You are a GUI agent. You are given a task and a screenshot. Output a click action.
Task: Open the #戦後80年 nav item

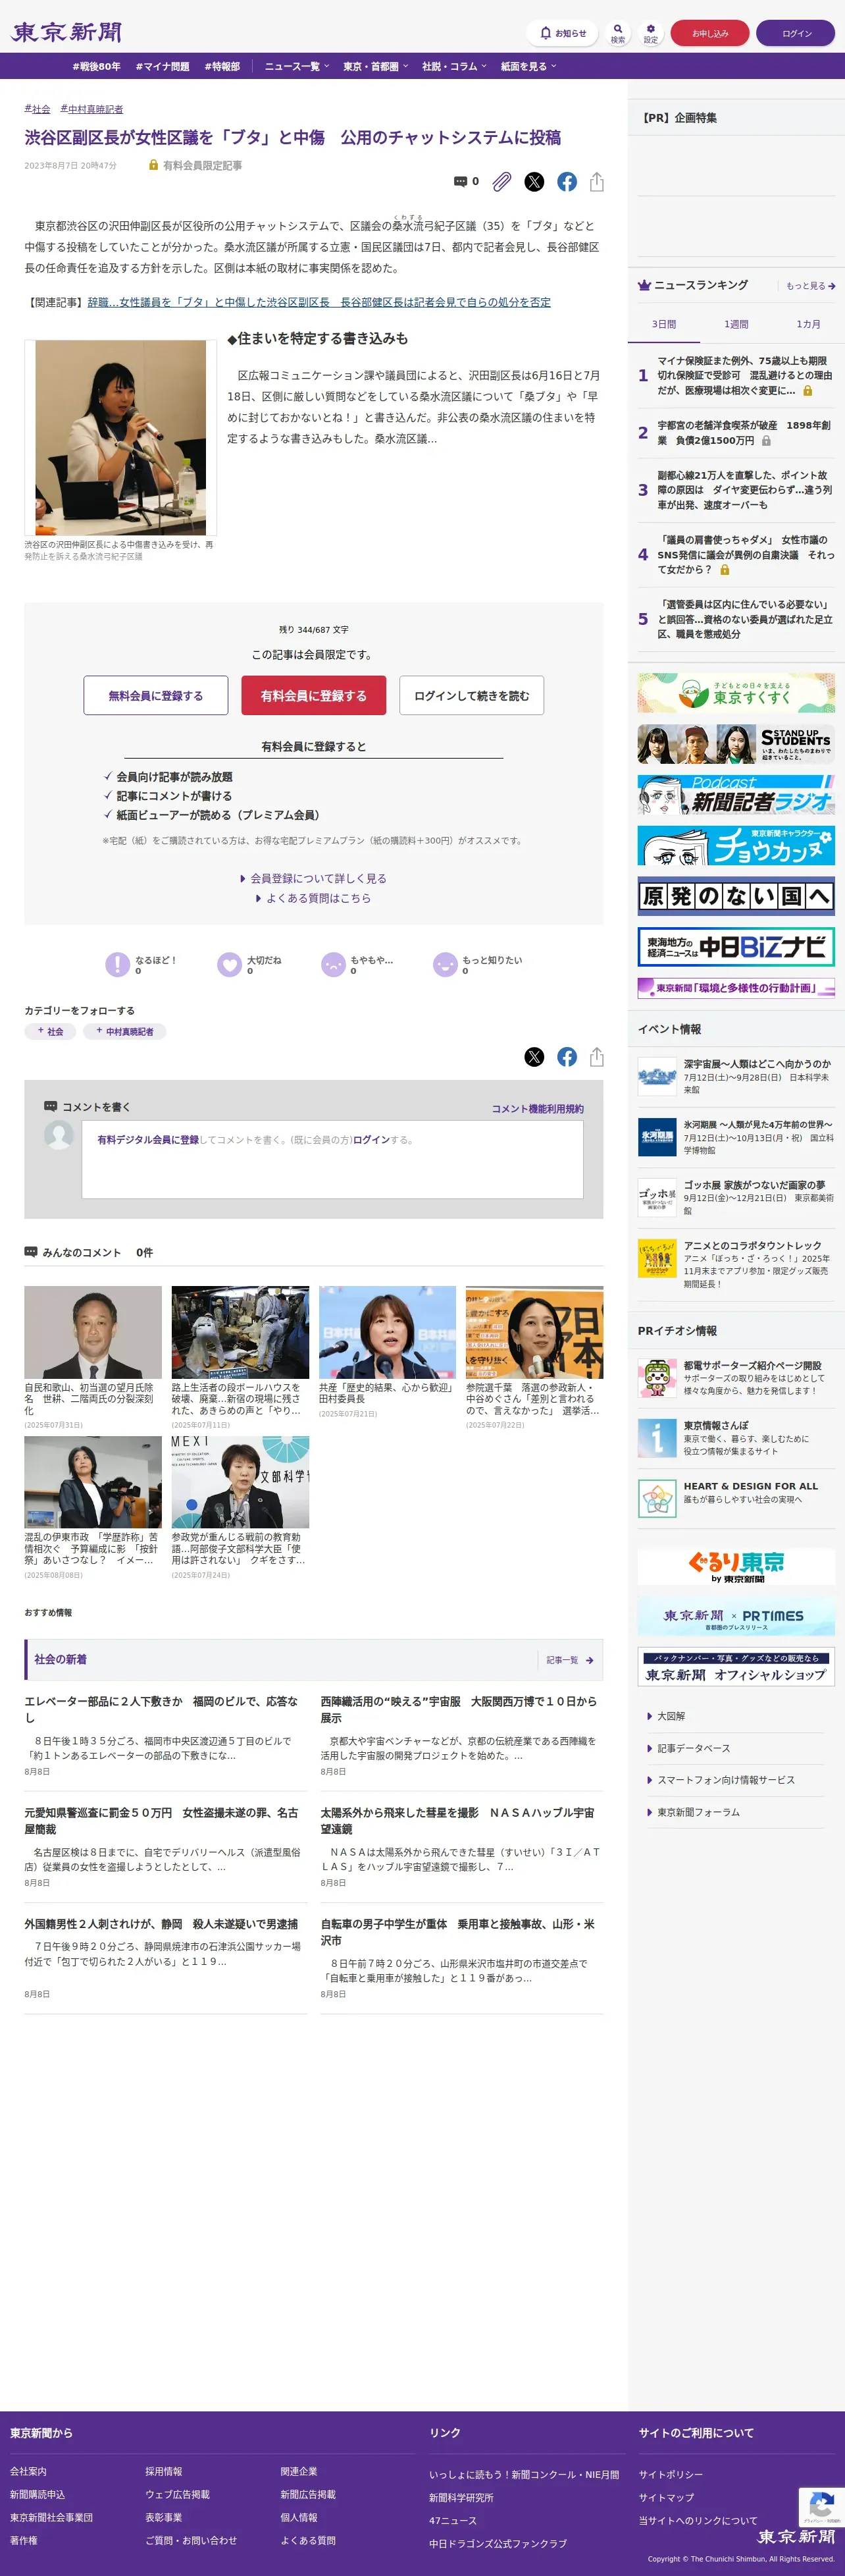(96, 67)
